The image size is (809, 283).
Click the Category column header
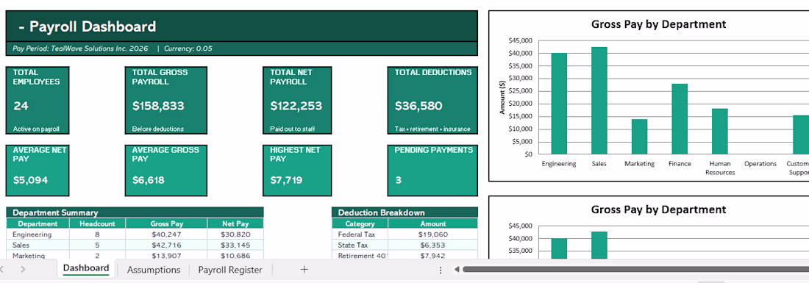coord(360,223)
